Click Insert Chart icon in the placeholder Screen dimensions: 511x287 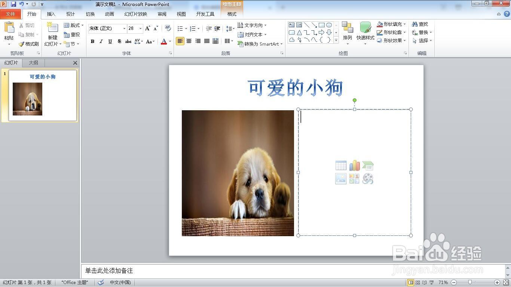point(354,166)
